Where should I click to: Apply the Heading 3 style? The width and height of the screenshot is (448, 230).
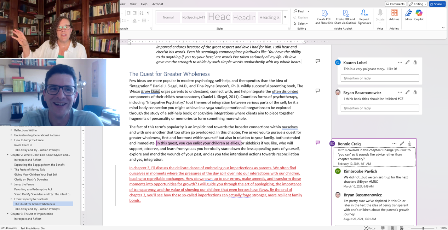(x=269, y=17)
